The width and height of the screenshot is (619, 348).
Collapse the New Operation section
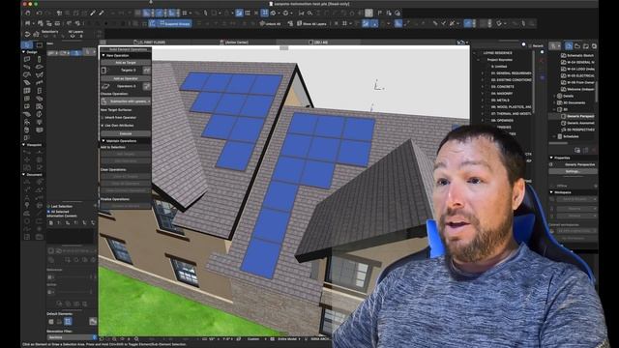pos(103,56)
